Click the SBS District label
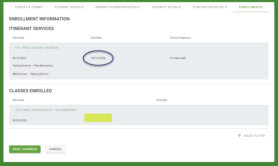The width and height of the screenshot is (278, 166). 20,74
